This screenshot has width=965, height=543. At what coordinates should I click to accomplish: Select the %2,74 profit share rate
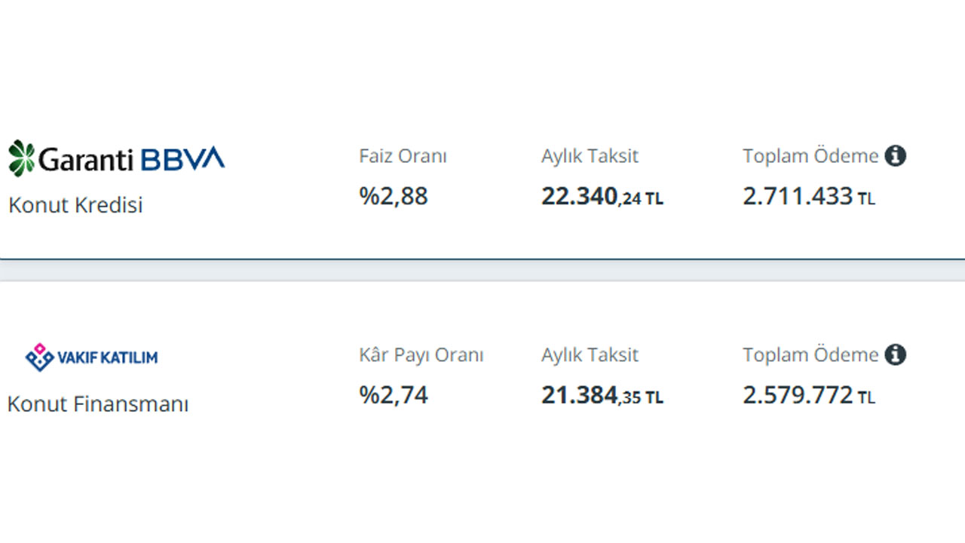(394, 394)
